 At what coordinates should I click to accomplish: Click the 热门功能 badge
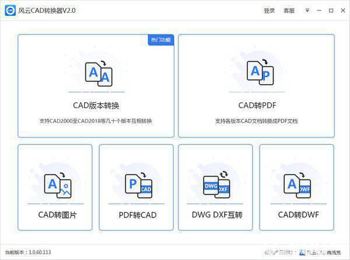[x=161, y=40]
